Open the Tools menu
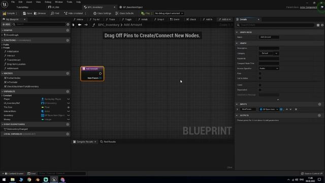Viewport: 325px width, 183px height. (70, 2)
